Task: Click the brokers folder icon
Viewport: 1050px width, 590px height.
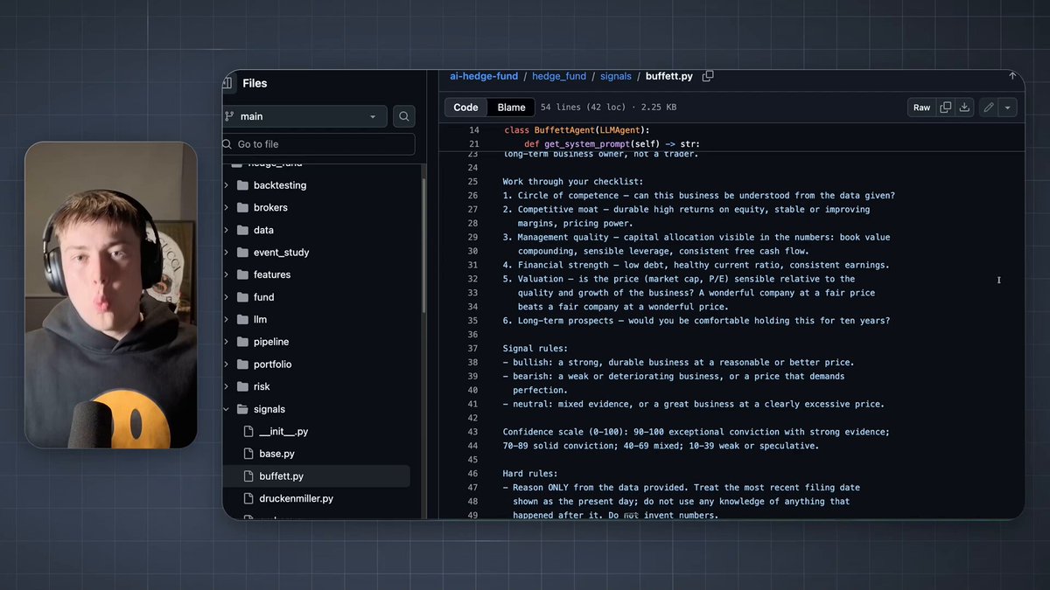Action: click(x=242, y=208)
